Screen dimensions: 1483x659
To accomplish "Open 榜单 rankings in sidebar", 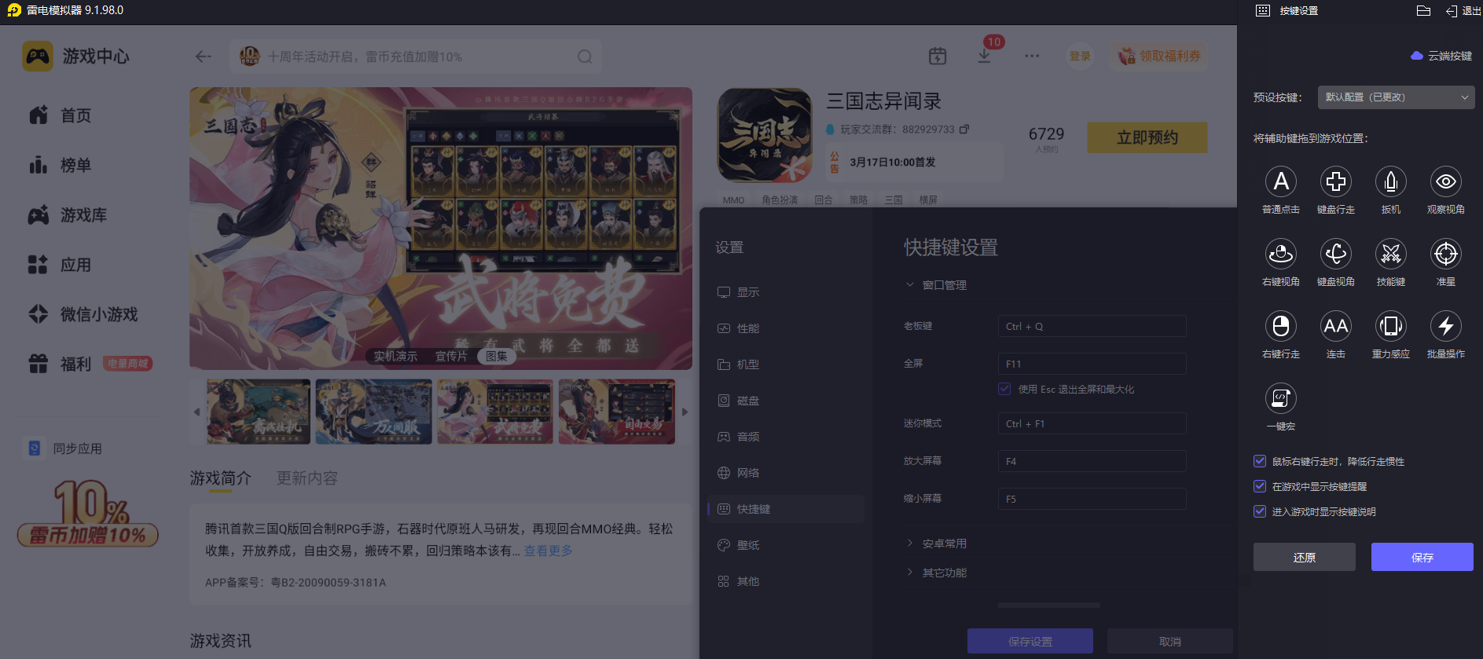I will [x=61, y=165].
